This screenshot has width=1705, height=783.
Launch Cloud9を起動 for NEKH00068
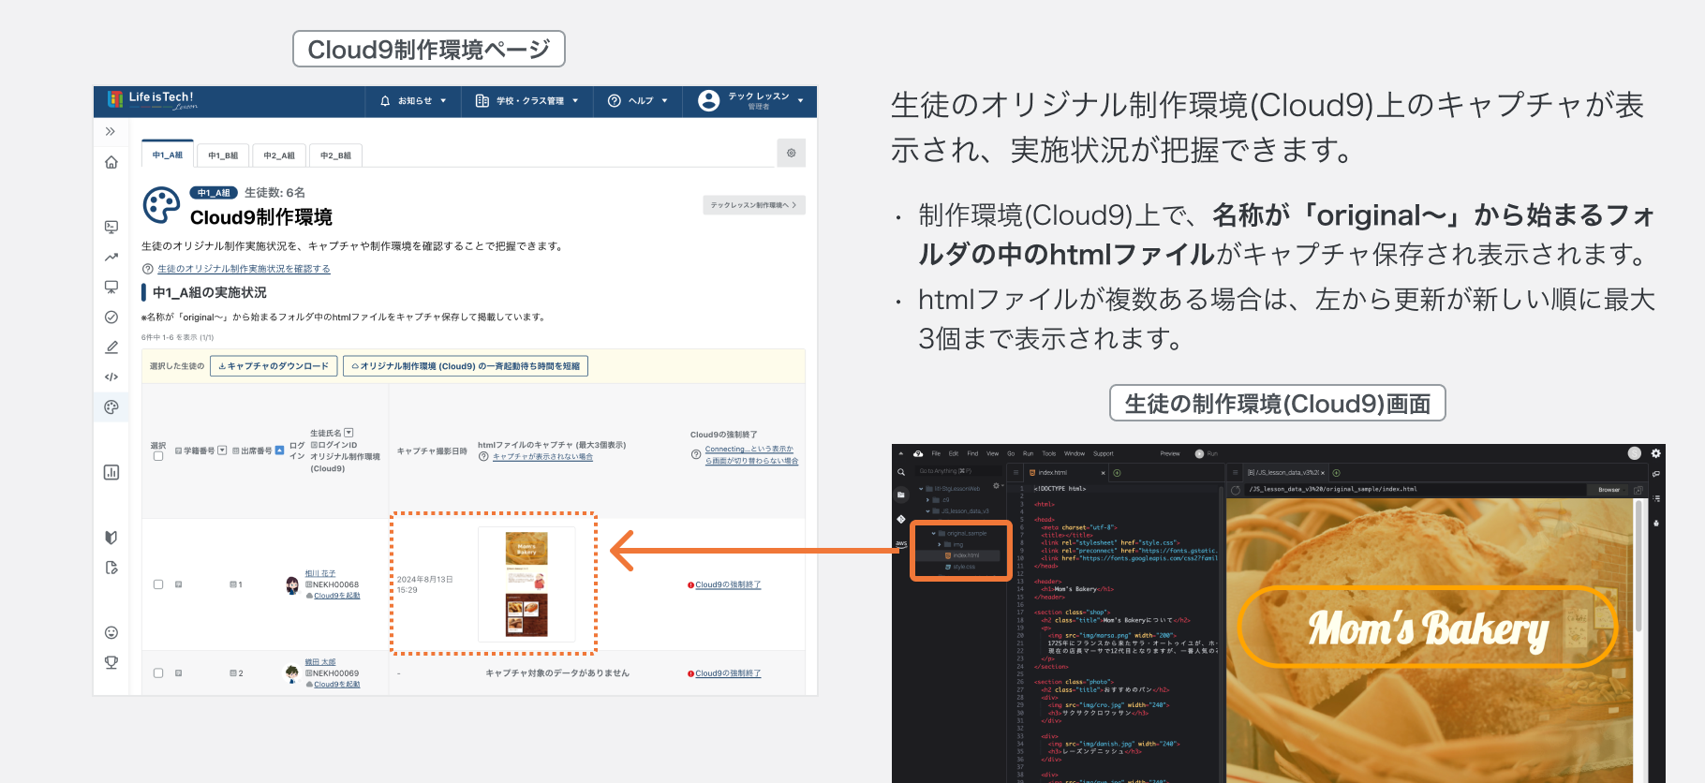click(336, 596)
